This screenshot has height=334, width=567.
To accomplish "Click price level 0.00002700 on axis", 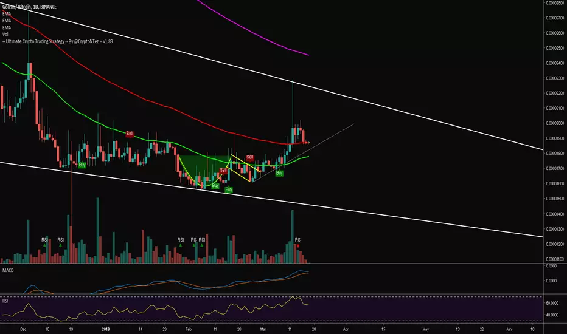I will tap(555, 18).
